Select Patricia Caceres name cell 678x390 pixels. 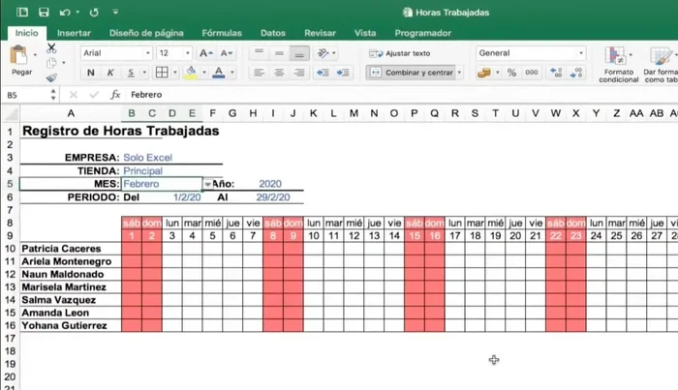71,249
